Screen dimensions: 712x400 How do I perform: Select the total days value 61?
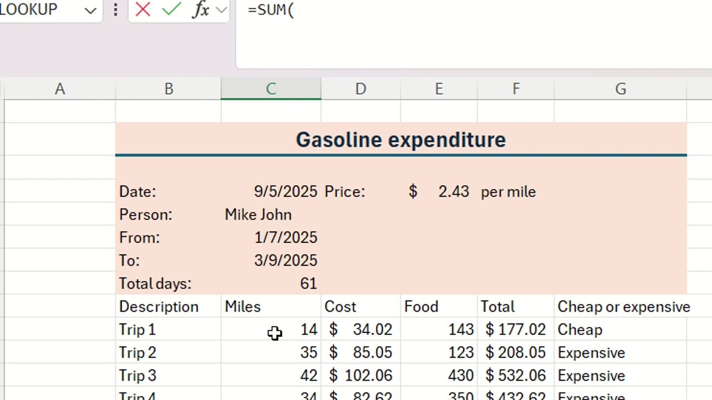pyautogui.click(x=271, y=283)
